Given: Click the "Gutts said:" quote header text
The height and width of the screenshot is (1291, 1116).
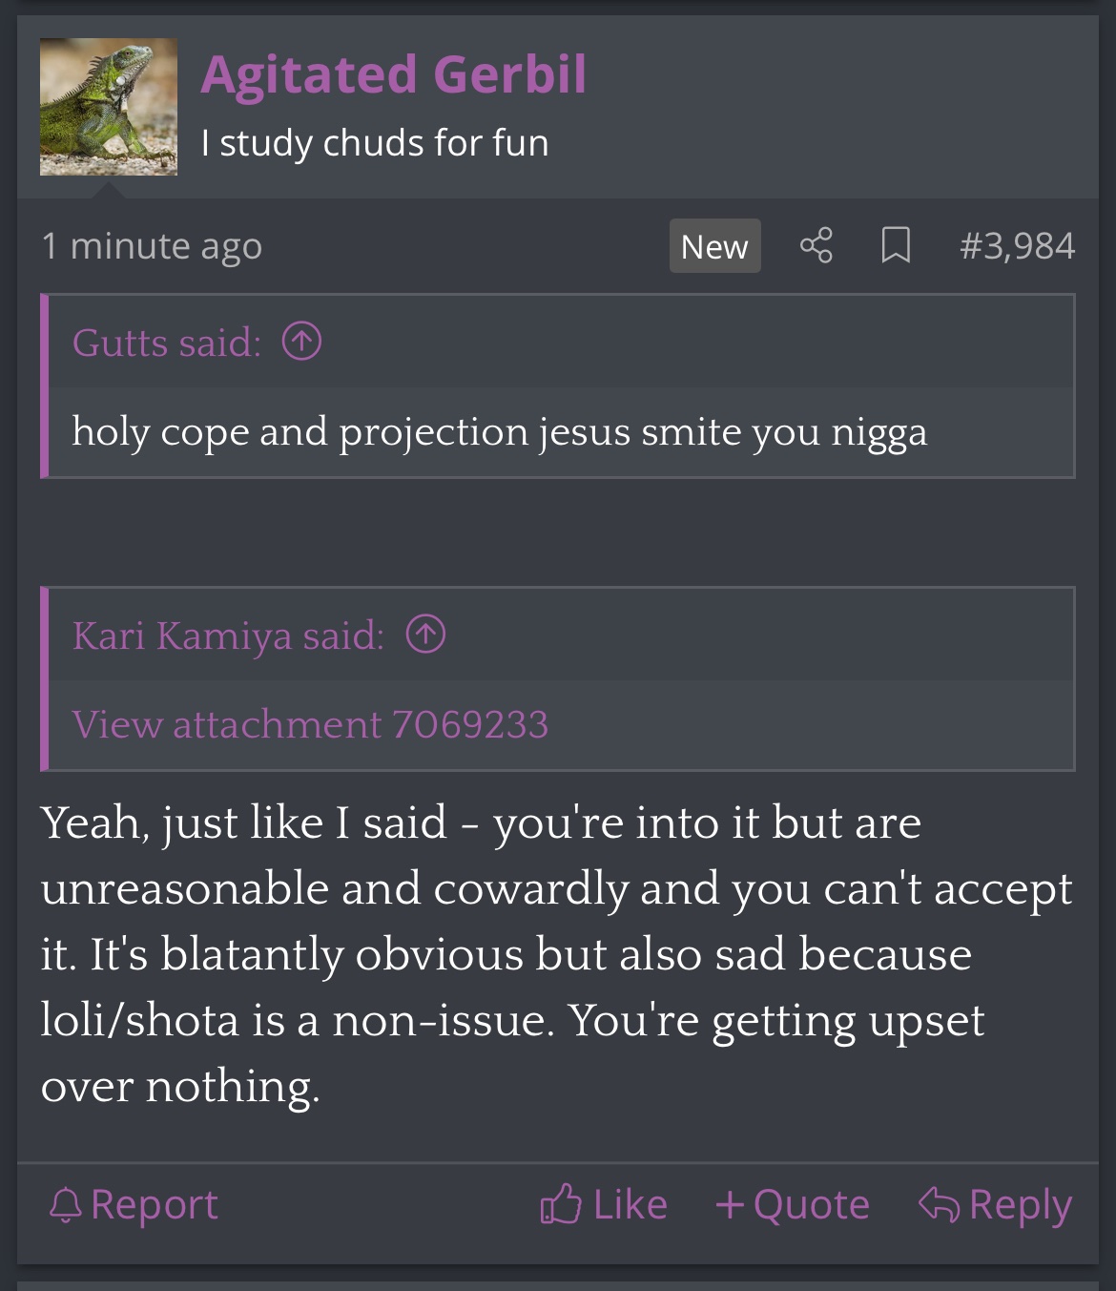Looking at the screenshot, I should pos(166,343).
